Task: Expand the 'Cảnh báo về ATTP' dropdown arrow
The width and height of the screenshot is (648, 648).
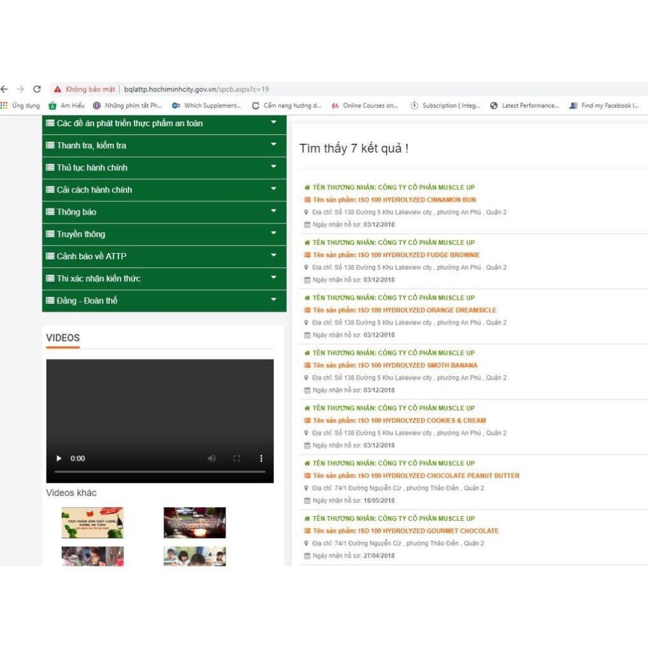Action: point(273,256)
